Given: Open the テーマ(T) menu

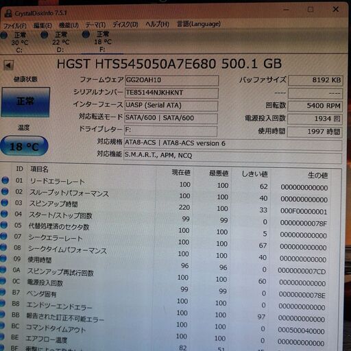Looking at the screenshot, I should click(95, 25).
